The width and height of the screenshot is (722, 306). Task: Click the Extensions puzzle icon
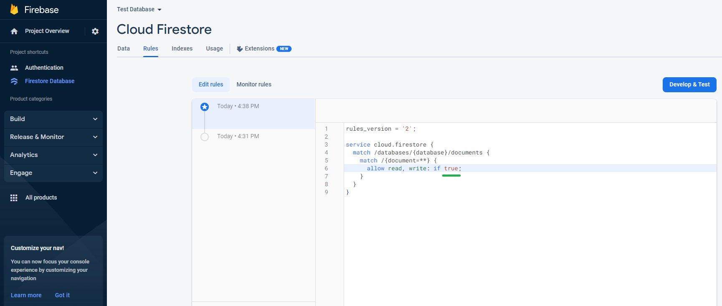pyautogui.click(x=240, y=49)
